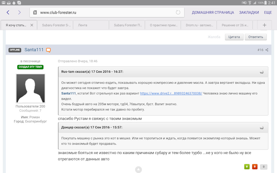Upvote the post with green arrow
277x173 pixels.
click(247, 167)
